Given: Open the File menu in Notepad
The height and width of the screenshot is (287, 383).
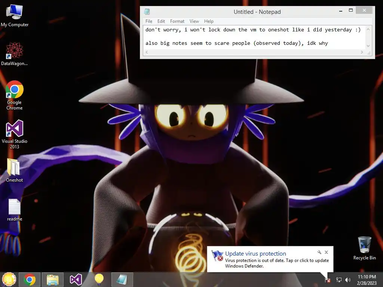Looking at the screenshot, I should coord(149,21).
